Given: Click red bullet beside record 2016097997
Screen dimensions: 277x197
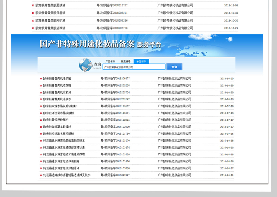Looking at the screenshot, I should pos(41,175).
